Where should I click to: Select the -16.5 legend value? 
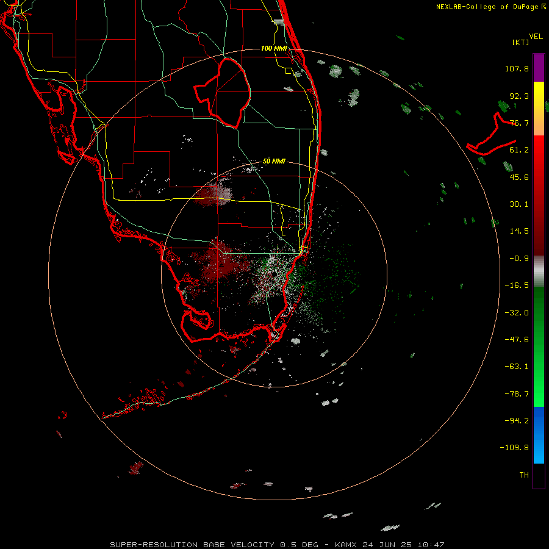[517, 285]
